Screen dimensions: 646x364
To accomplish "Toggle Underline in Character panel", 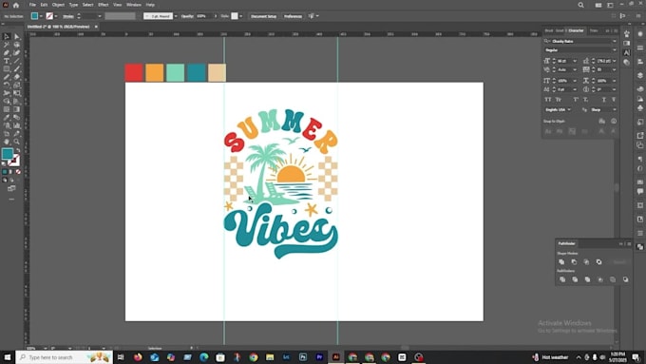I will (603, 100).
